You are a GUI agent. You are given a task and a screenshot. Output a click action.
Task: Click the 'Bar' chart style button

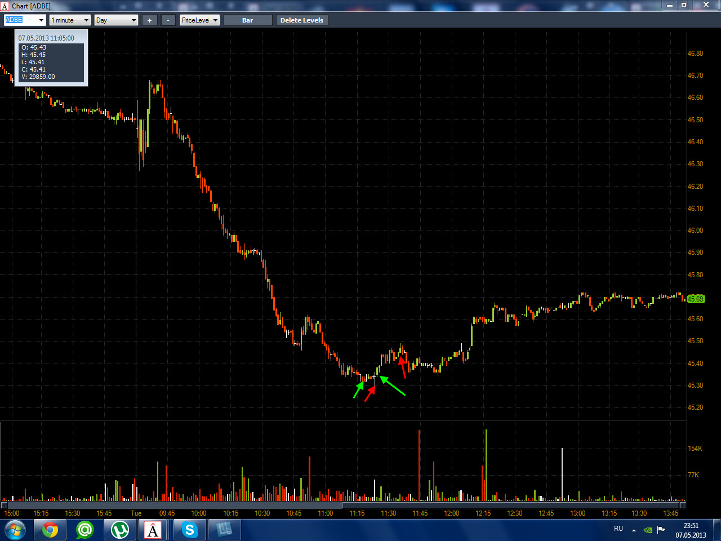pos(248,20)
